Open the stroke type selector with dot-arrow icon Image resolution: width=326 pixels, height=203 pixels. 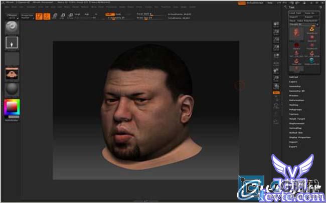pyautogui.click(x=12, y=42)
